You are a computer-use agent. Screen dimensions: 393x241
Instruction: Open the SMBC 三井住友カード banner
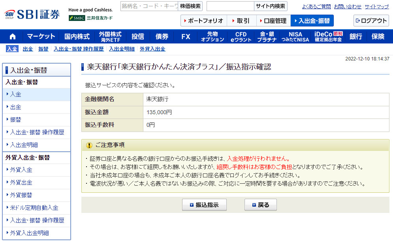(90, 18)
